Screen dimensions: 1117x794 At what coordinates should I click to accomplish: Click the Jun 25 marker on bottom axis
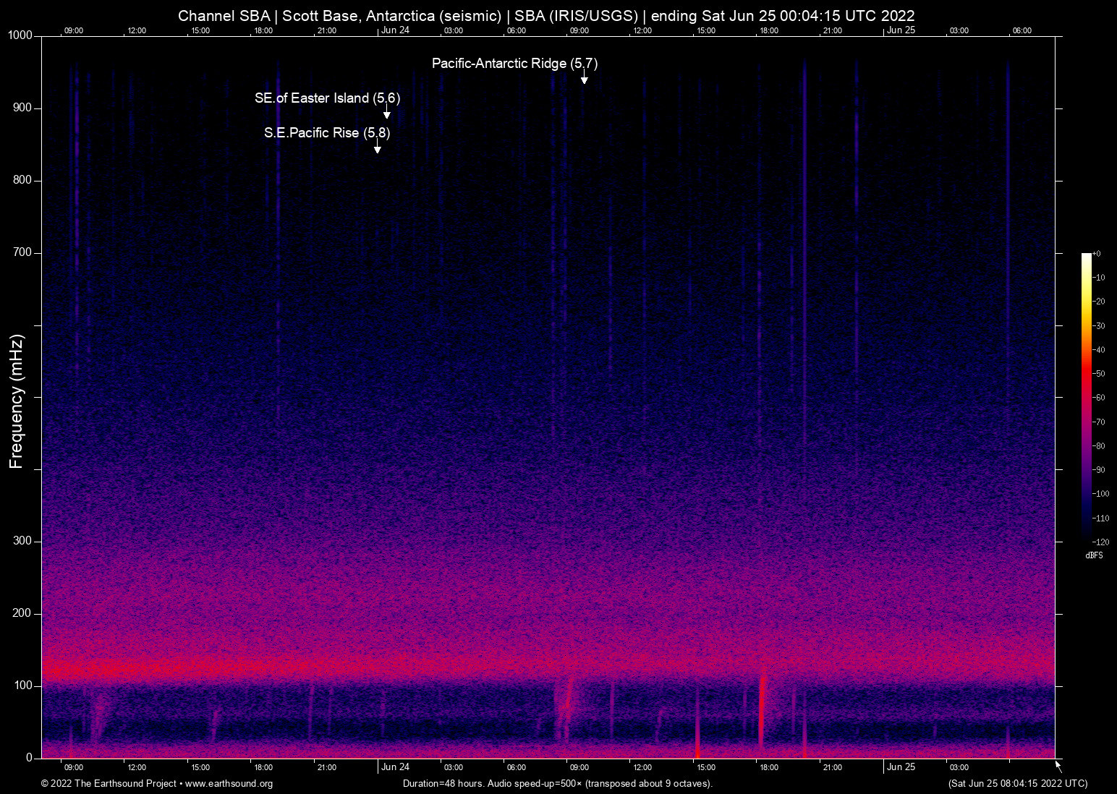point(901,767)
